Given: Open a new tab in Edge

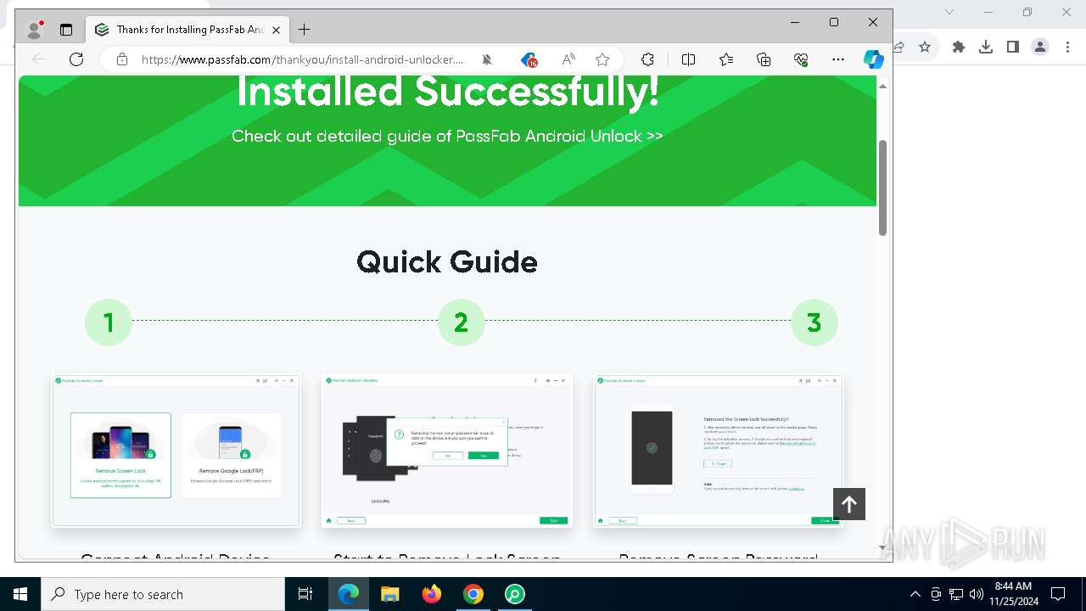Looking at the screenshot, I should [304, 30].
